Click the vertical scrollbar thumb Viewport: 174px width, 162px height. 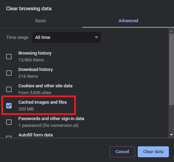171,69
